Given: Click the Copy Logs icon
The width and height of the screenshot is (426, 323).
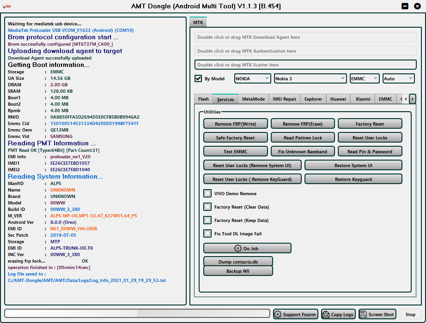Looking at the screenshot, I should [x=326, y=314].
